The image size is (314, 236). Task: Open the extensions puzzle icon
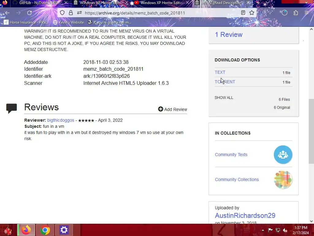296,13
